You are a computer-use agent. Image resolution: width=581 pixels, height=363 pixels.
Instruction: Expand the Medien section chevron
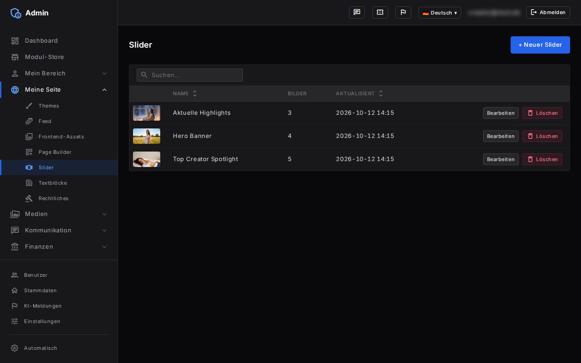click(104, 214)
